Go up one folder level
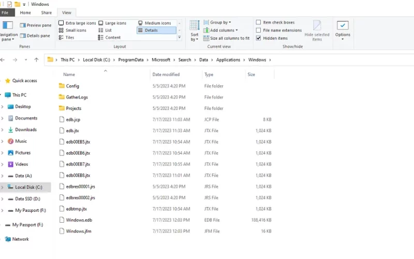This screenshot has width=414, height=259. pyautogui.click(x=36, y=60)
